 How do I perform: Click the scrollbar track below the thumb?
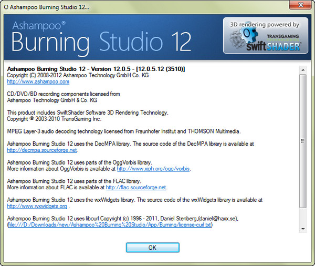click(302, 217)
